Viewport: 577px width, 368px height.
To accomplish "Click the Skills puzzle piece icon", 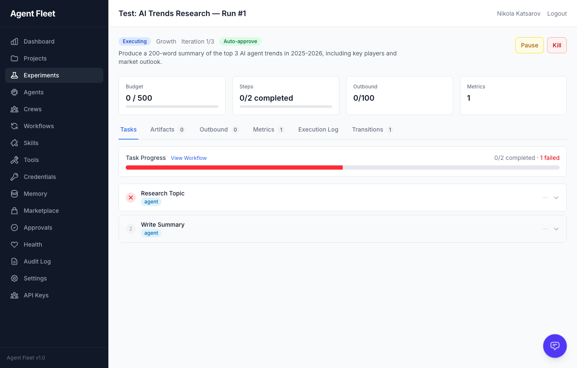I will [x=14, y=143].
